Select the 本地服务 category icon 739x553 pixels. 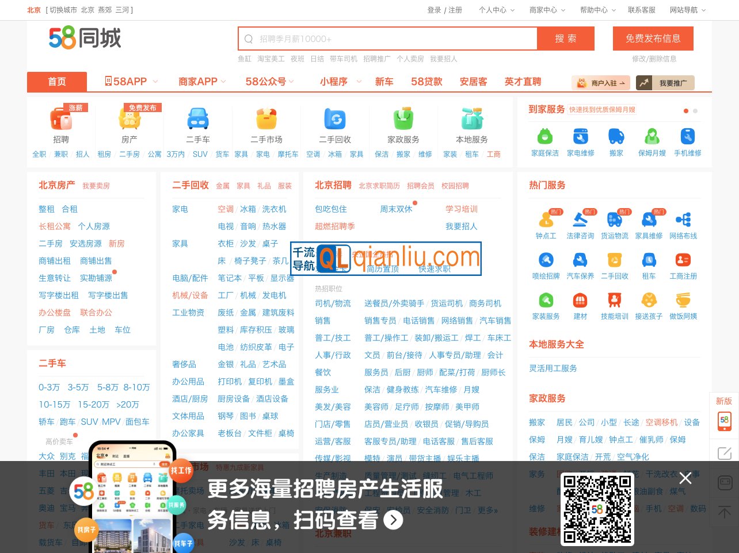(x=472, y=119)
